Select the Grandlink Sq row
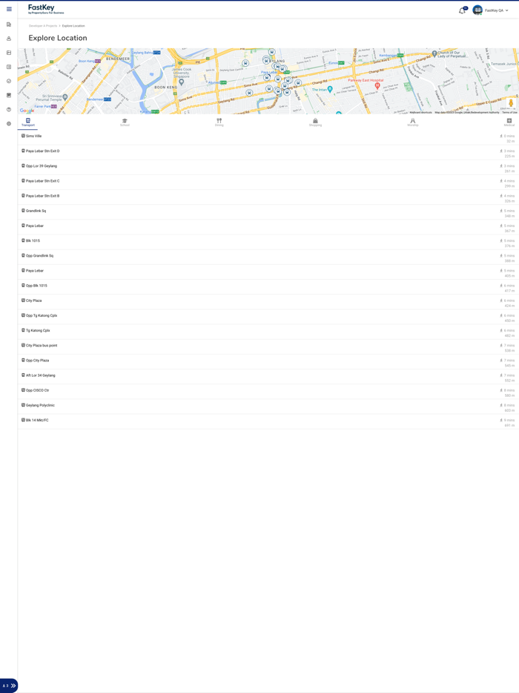The height and width of the screenshot is (693, 519). coord(268,213)
